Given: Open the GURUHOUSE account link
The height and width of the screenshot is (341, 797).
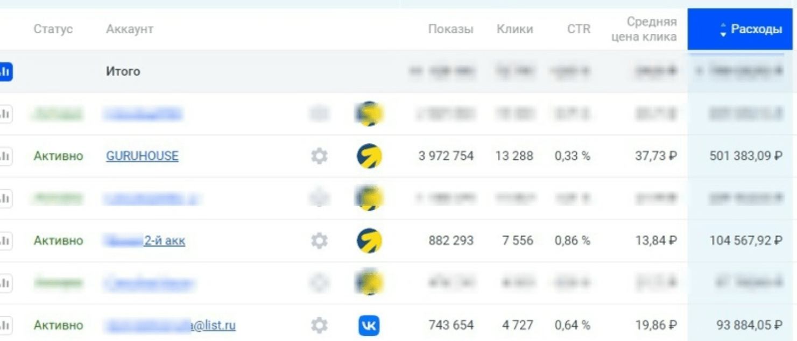Looking at the screenshot, I should pyautogui.click(x=142, y=156).
